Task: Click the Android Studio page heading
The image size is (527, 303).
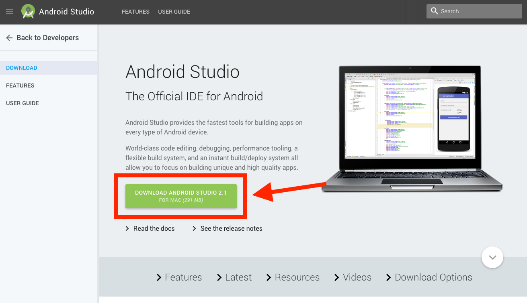Action: click(183, 72)
